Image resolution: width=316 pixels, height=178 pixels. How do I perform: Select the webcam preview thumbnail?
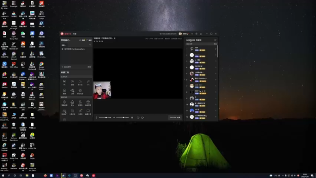pyautogui.click(x=102, y=90)
